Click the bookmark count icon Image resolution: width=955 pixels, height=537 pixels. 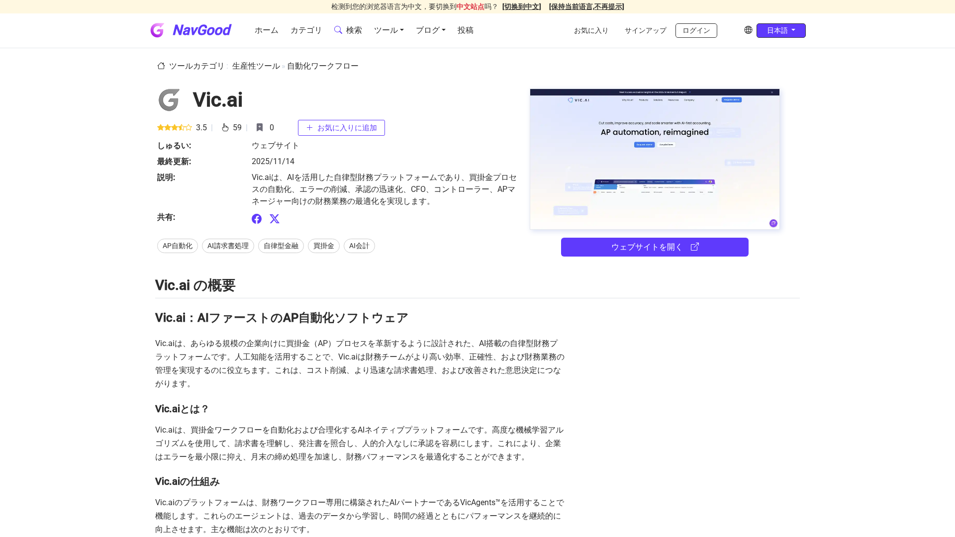tap(260, 127)
